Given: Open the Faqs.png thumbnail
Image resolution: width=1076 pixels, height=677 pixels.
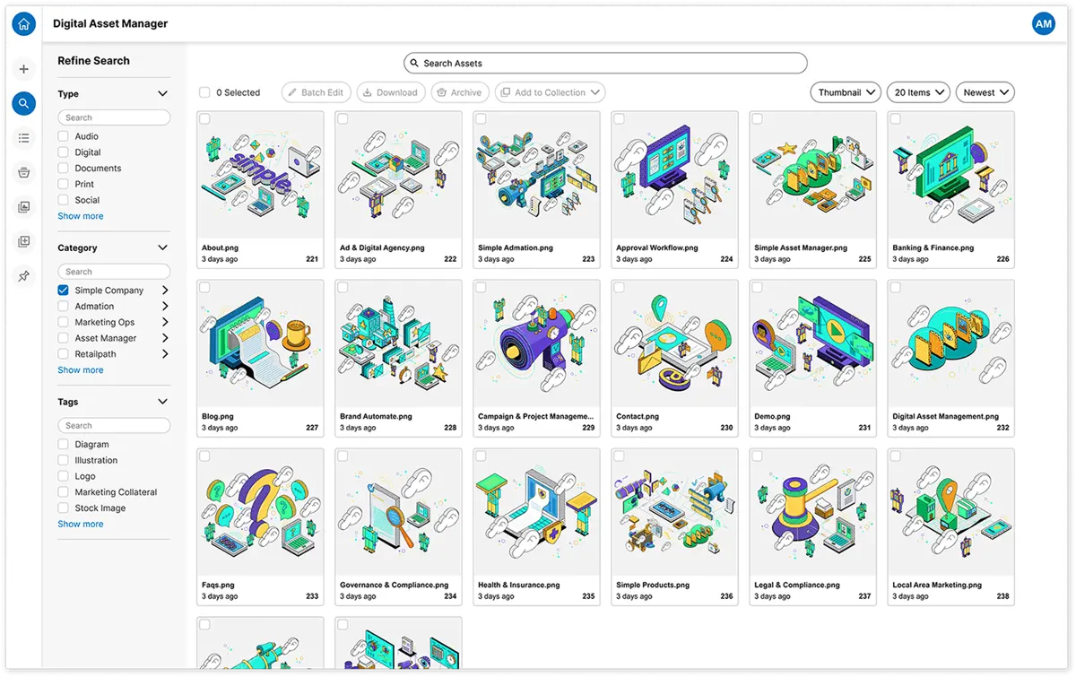Looking at the screenshot, I should click(260, 512).
